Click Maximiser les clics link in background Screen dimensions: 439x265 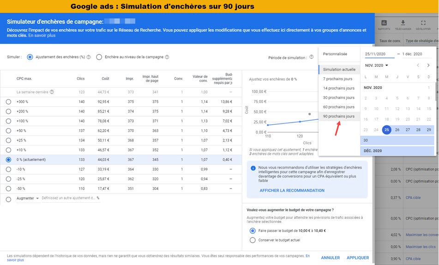[421, 247]
